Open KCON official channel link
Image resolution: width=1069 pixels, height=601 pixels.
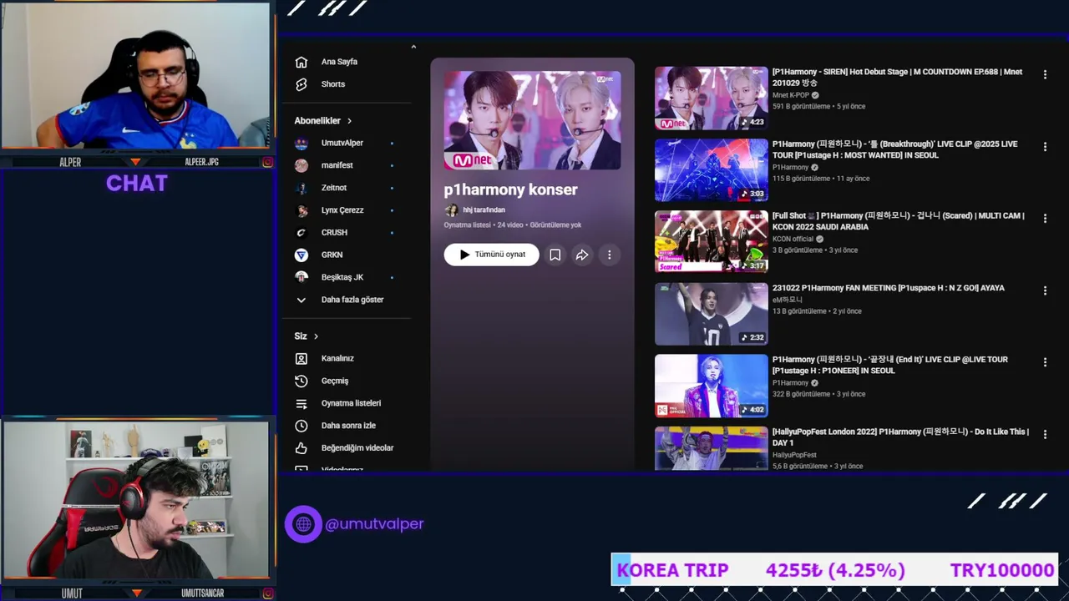click(x=793, y=239)
